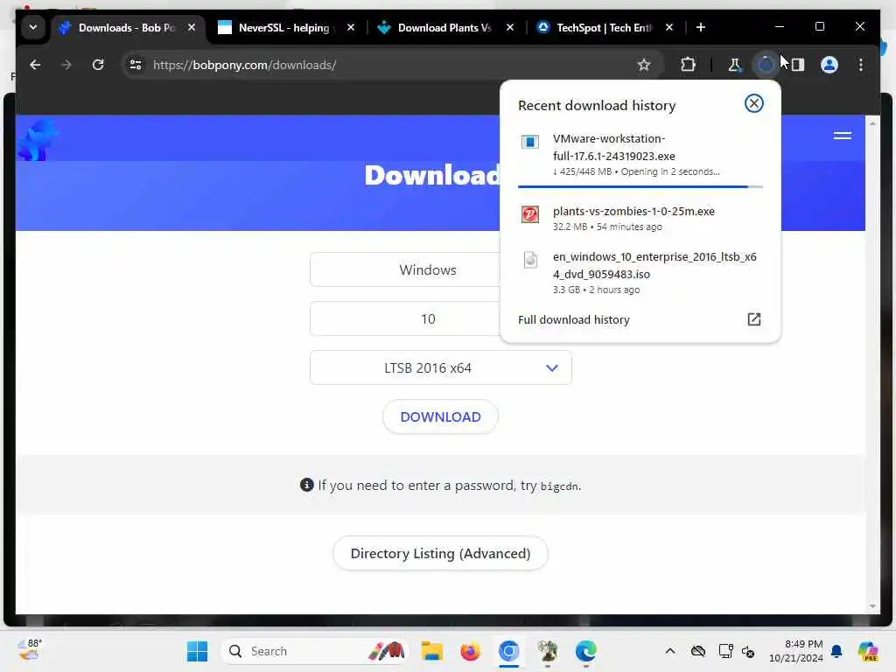Open the notification bell icon
896x672 pixels.
point(836,651)
